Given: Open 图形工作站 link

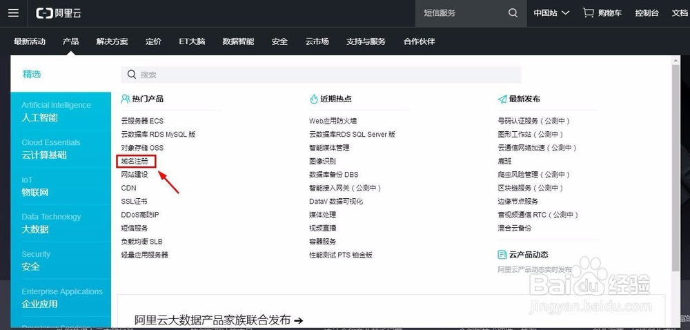Looking at the screenshot, I should click(531, 134).
